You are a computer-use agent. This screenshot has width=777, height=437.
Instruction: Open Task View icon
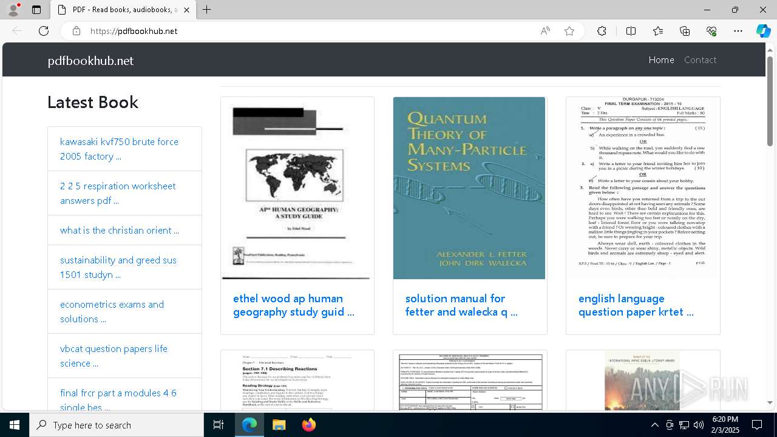(x=219, y=425)
